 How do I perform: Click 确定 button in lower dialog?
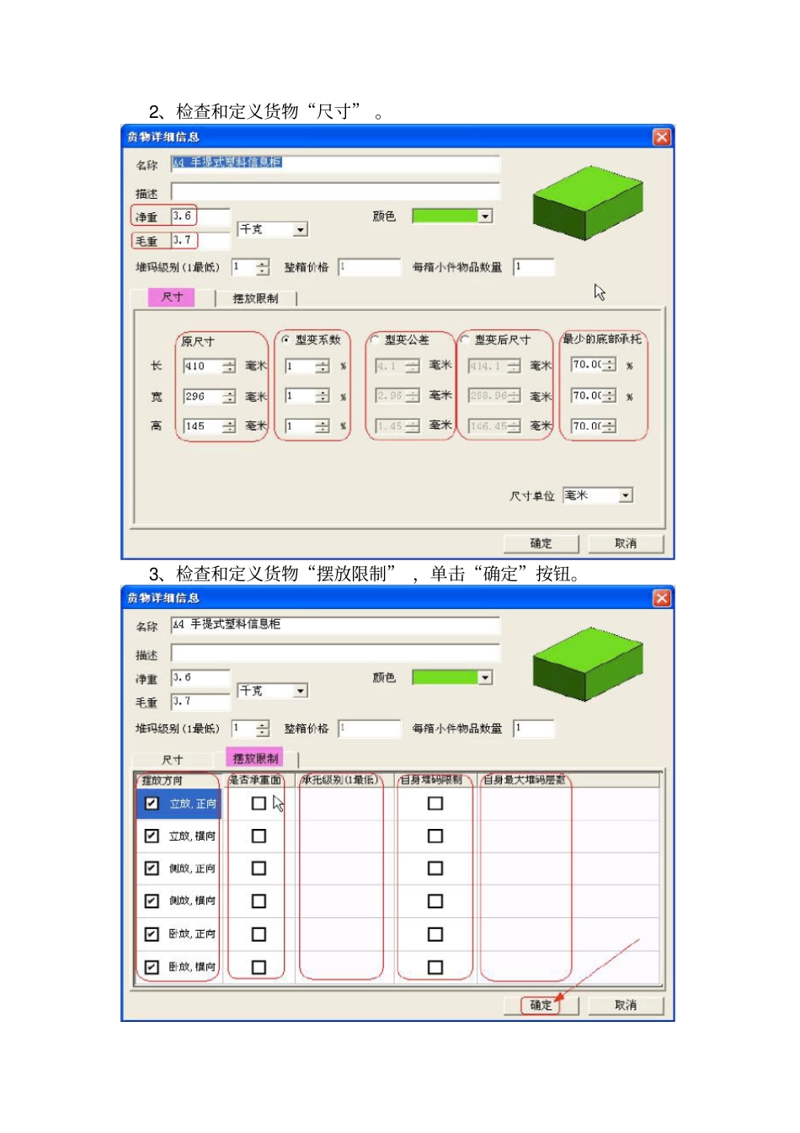coord(541,1005)
